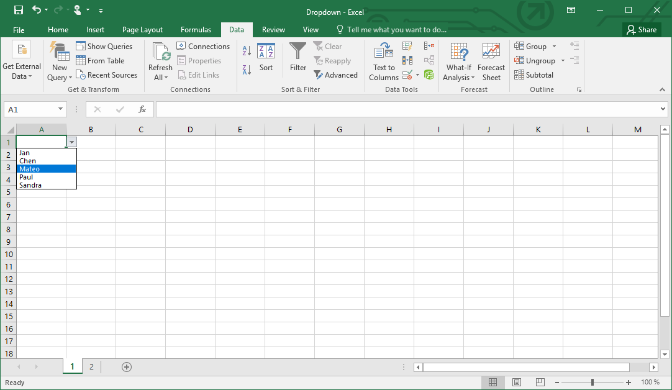
Task: Open the Flash Fill tool
Action: tap(407, 46)
